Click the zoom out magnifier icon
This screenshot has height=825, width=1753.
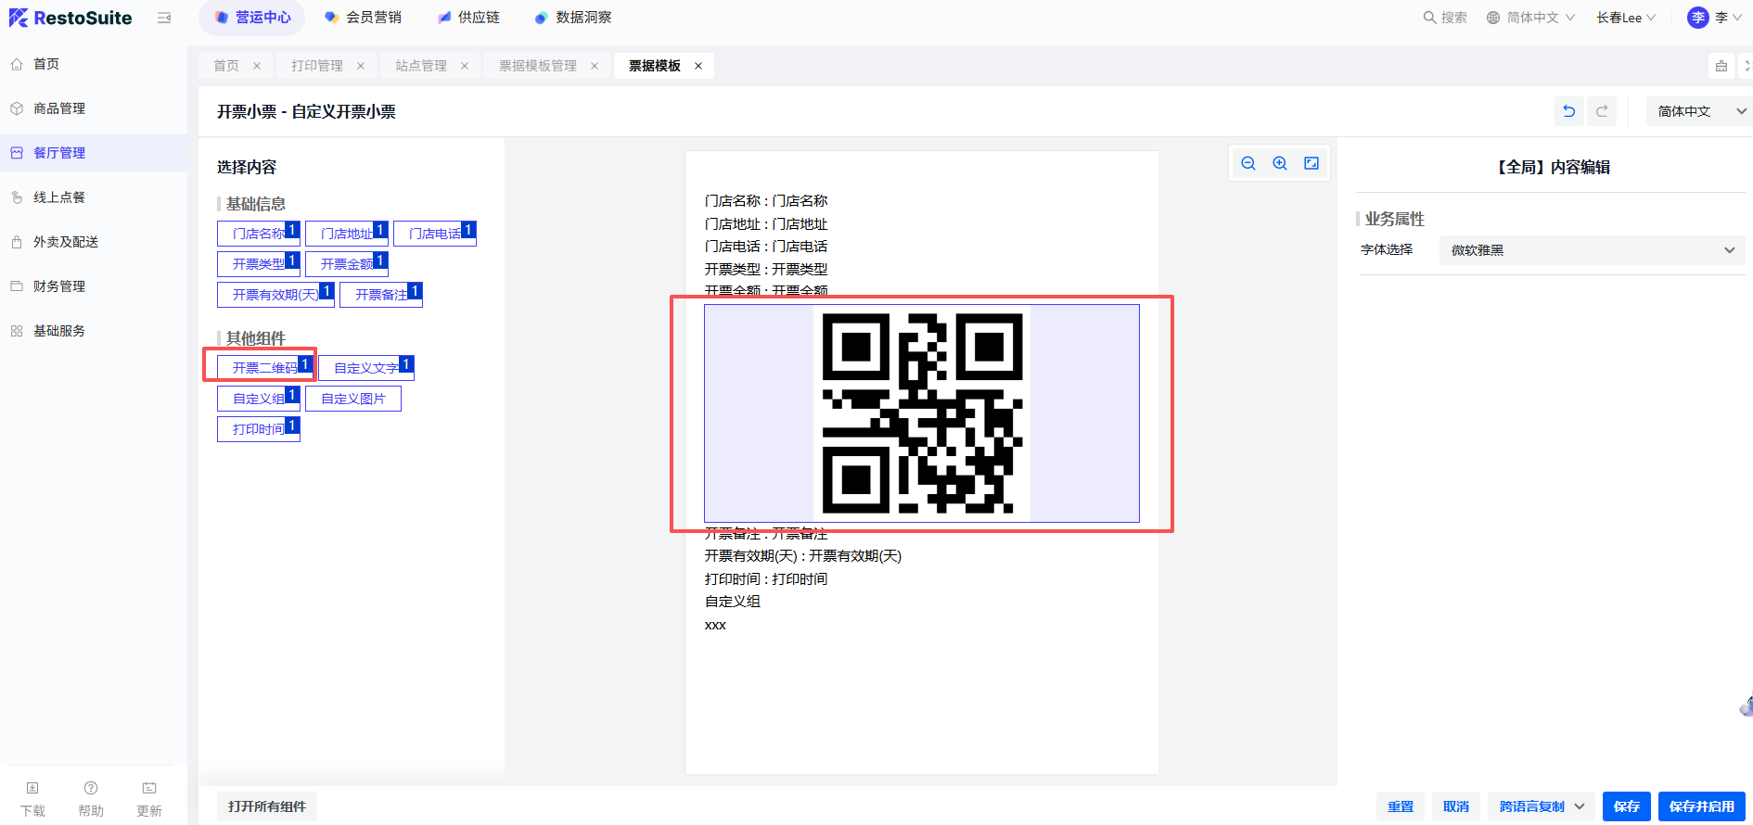click(x=1248, y=163)
